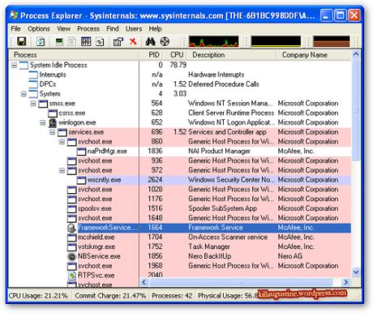Open the Options menu
The width and height of the screenshot is (373, 313).
pos(39,28)
